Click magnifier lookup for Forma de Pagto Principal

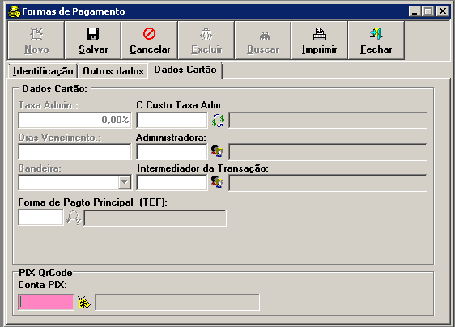[x=74, y=218]
